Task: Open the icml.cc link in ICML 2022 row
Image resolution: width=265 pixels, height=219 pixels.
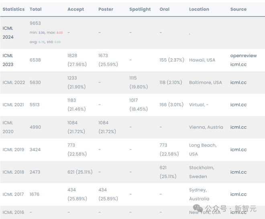Action: [x=238, y=82]
